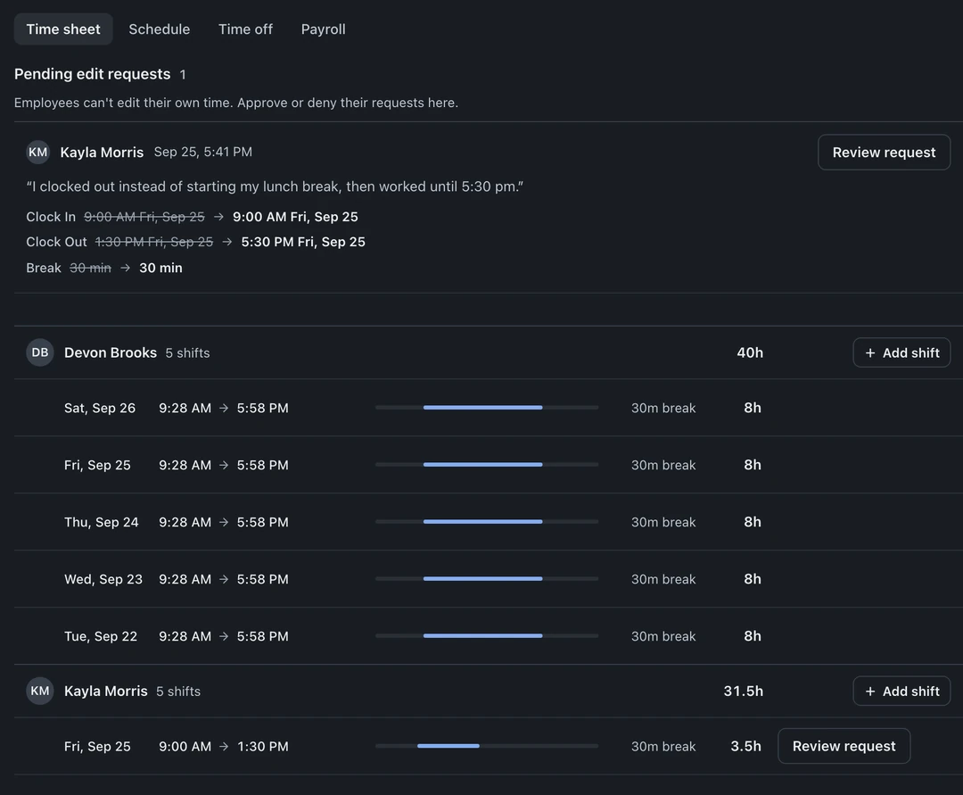The image size is (963, 795).
Task: Click the 'Pending edit requests' heading
Action: pyautogui.click(x=92, y=74)
